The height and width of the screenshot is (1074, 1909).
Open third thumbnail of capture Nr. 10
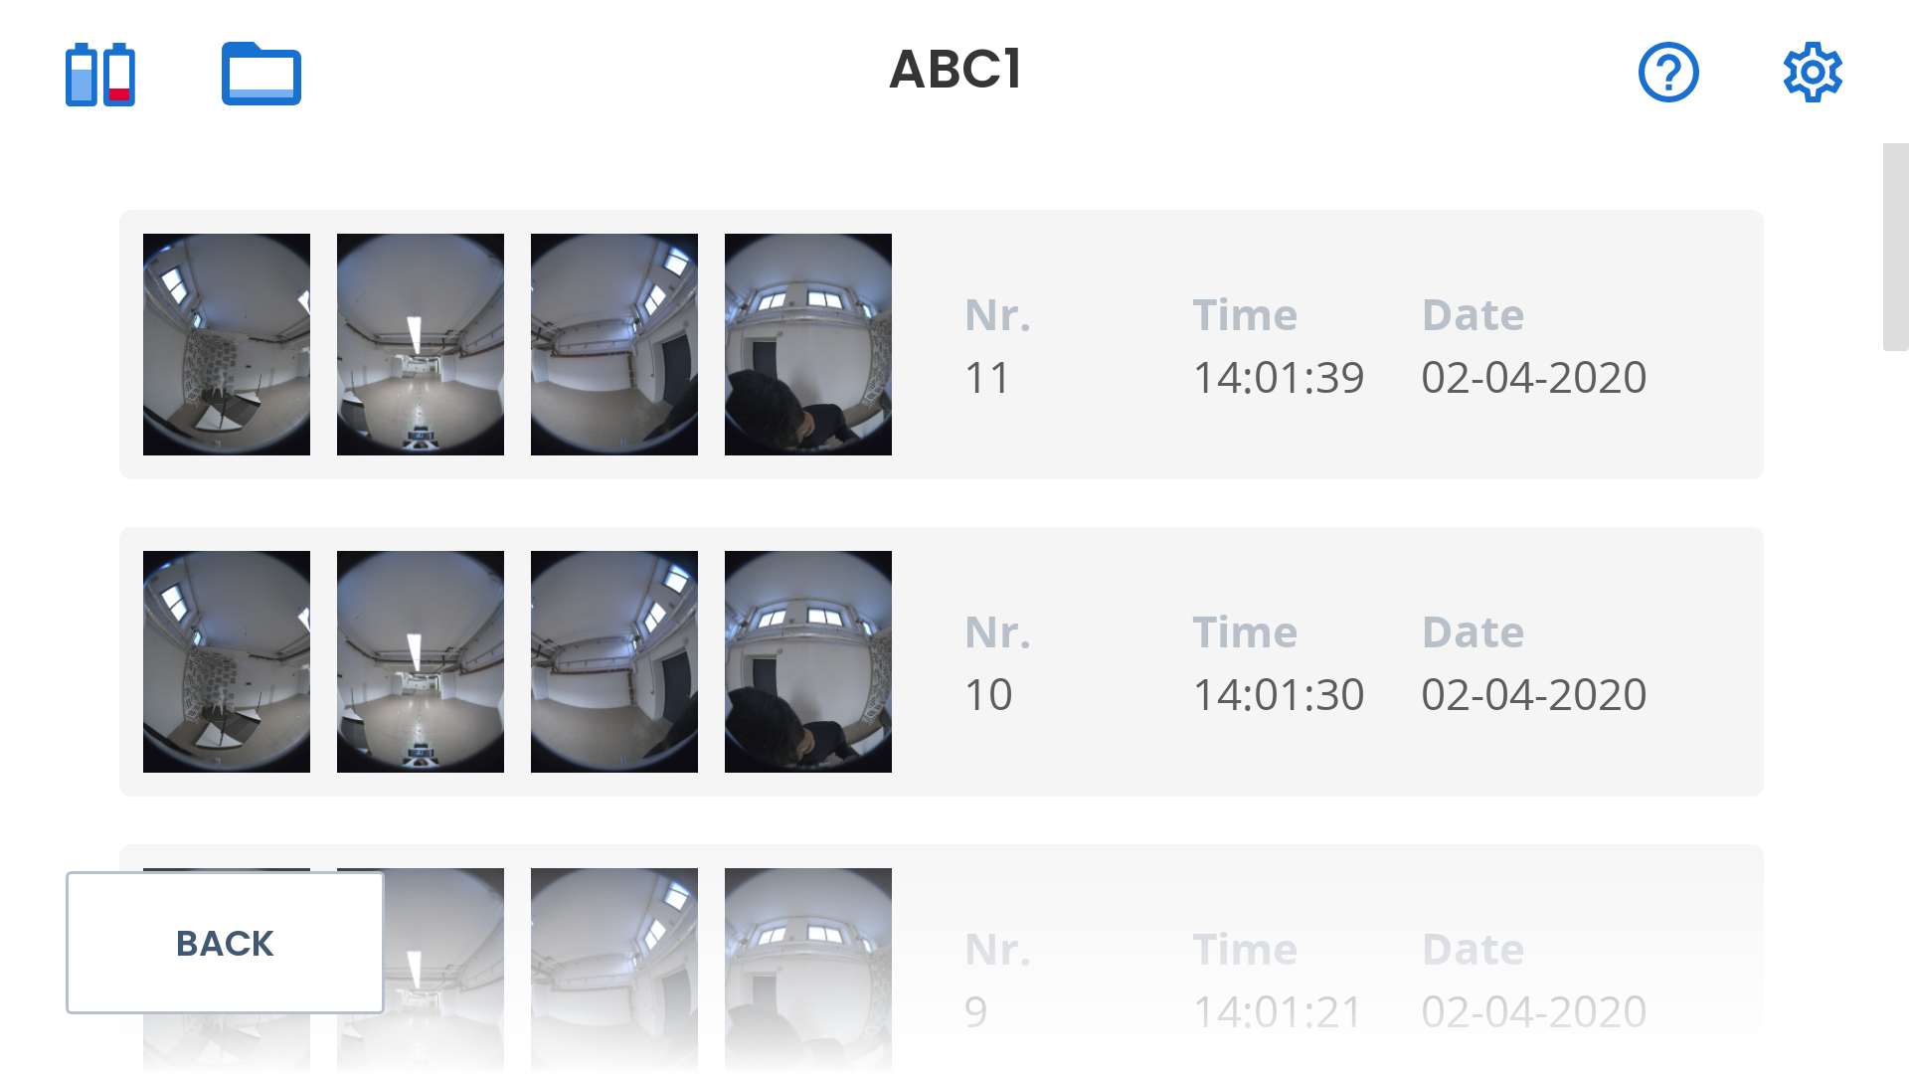[614, 661]
